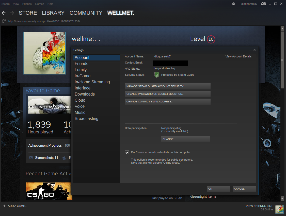Open the Friends menu
Viewport: 286px width, 216px height.
(x=27, y=4)
